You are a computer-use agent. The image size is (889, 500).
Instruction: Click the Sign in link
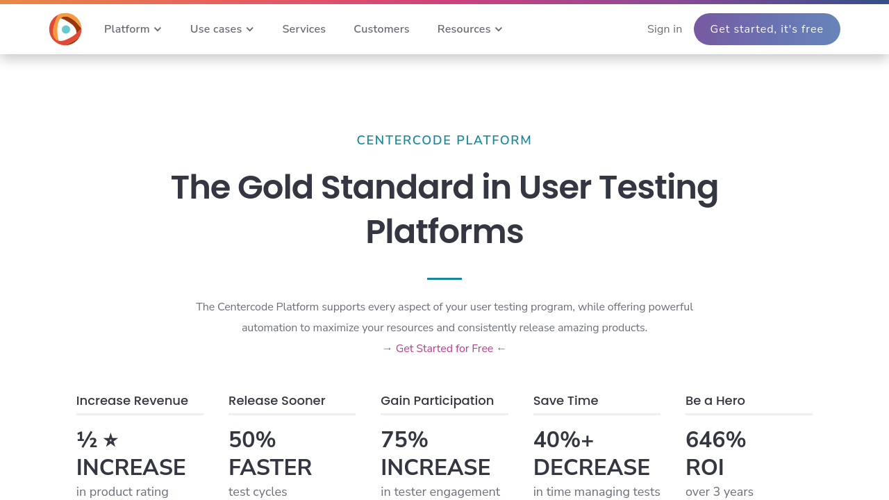click(x=665, y=29)
